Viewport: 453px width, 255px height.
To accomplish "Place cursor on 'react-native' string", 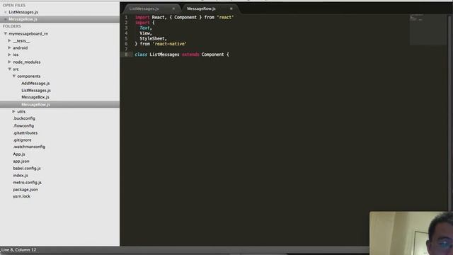I will (169, 44).
